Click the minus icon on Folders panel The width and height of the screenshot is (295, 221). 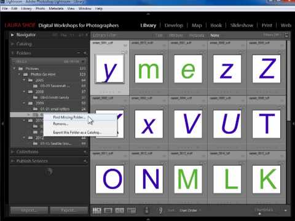[x=79, y=53]
